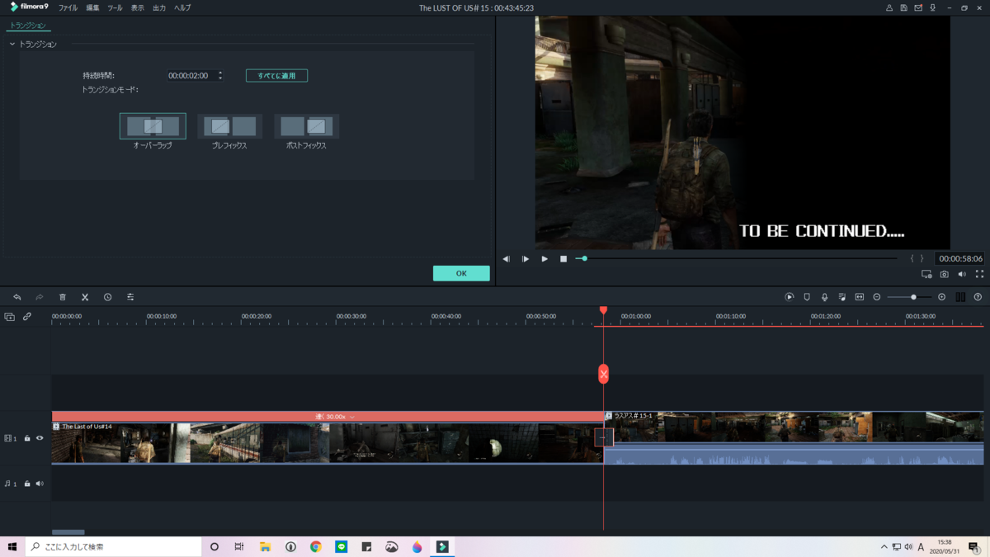Click the voiceover microphone icon

824,297
